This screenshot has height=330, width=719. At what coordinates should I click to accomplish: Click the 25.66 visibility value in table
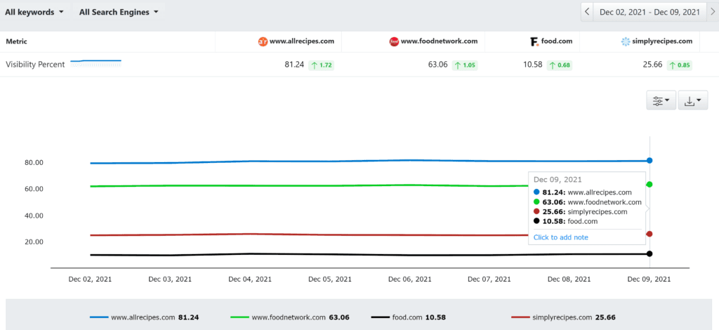[x=653, y=65]
